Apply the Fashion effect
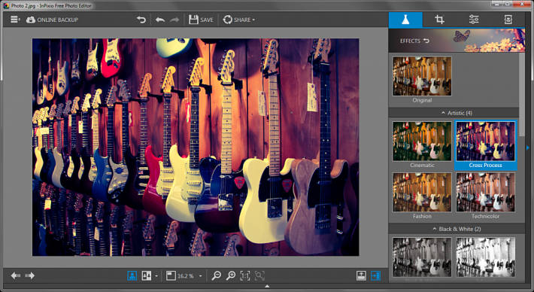The image size is (534, 292). click(x=422, y=192)
